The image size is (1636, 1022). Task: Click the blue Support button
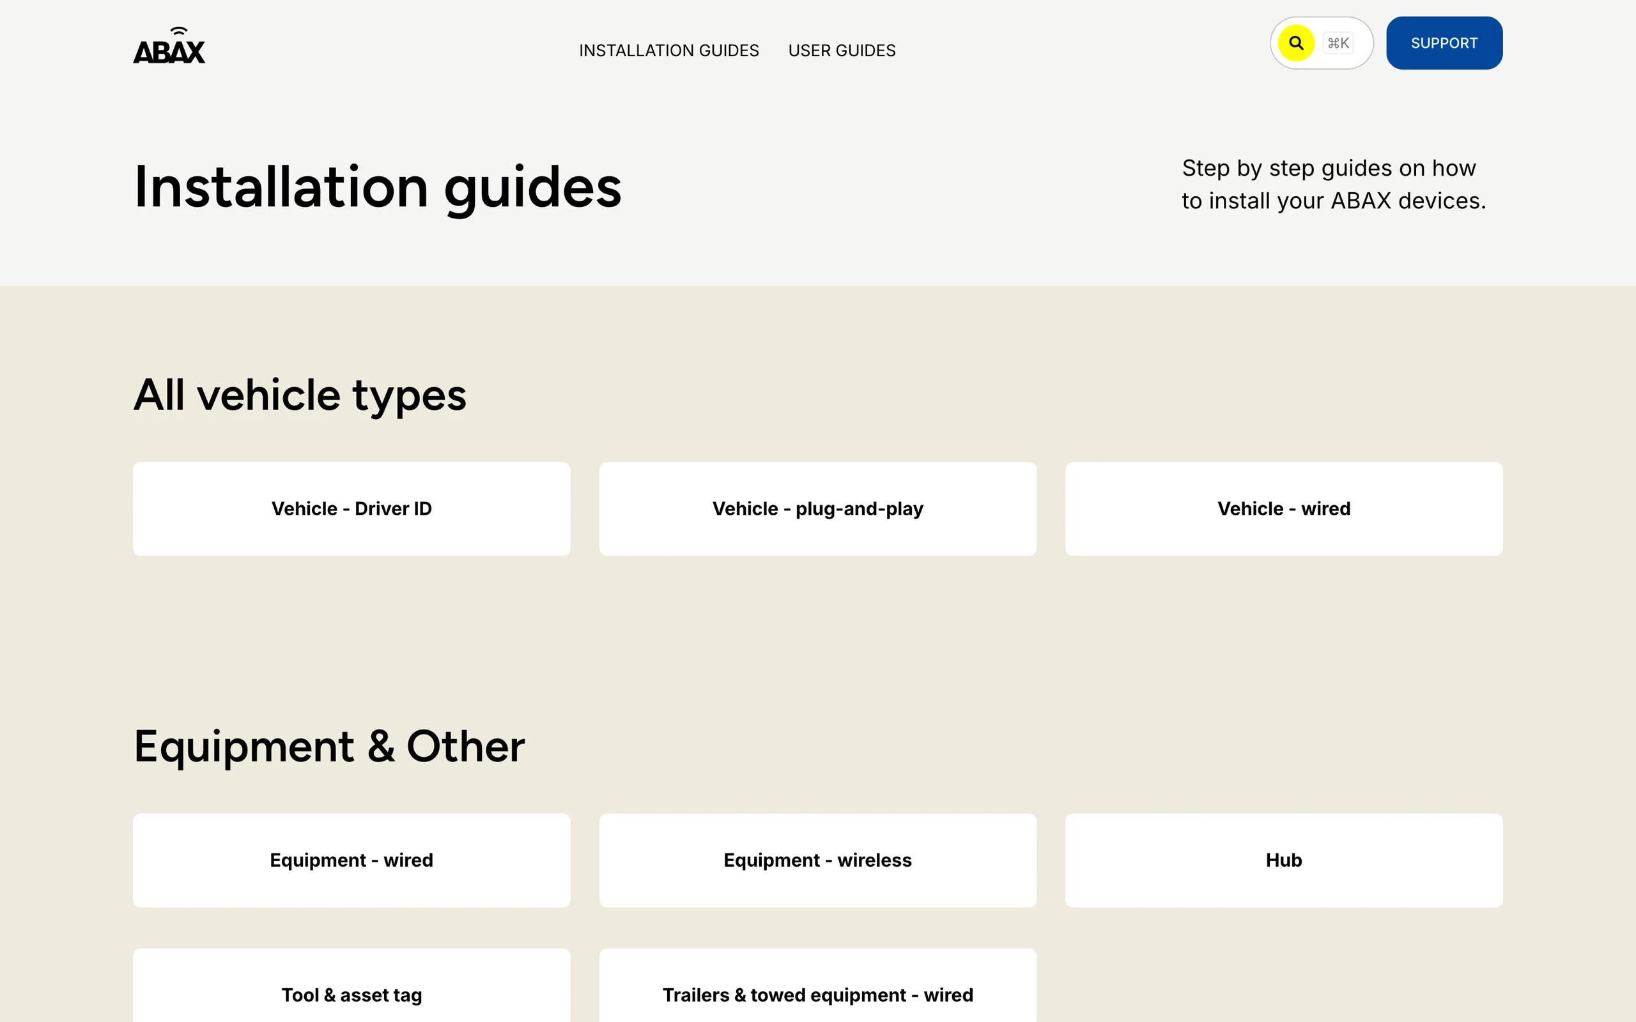1444,43
